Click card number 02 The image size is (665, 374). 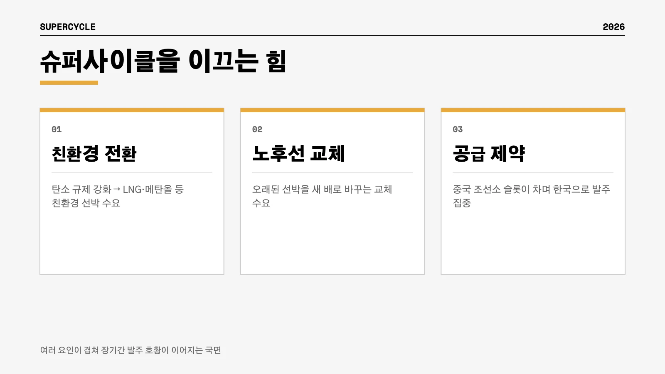(257, 129)
